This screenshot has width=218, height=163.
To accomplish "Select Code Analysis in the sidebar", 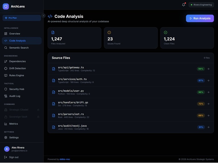I will 22,41.
